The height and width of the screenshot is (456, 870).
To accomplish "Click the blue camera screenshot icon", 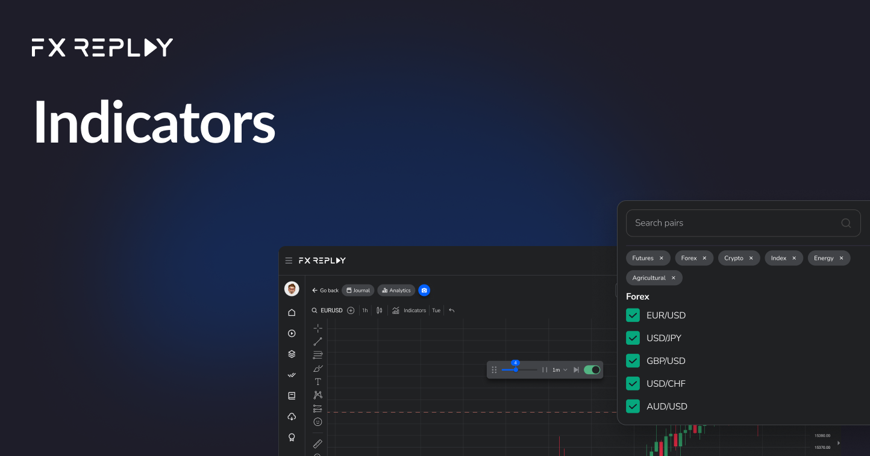I will pos(424,290).
